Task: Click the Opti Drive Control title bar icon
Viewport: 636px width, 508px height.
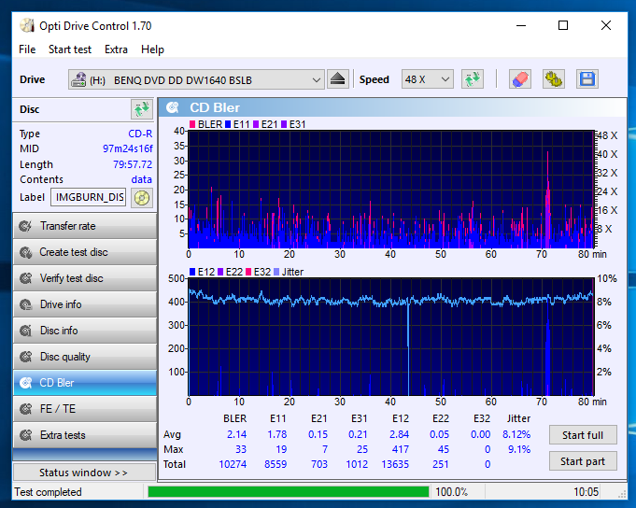Action: 27,25
